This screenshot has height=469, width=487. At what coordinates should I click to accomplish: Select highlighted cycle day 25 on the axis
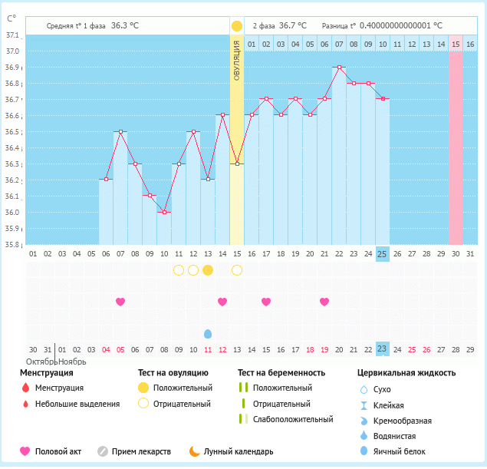(x=383, y=253)
